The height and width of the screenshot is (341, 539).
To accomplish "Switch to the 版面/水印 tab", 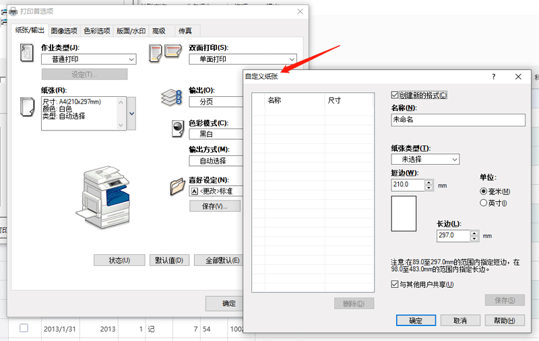I will coord(131,31).
